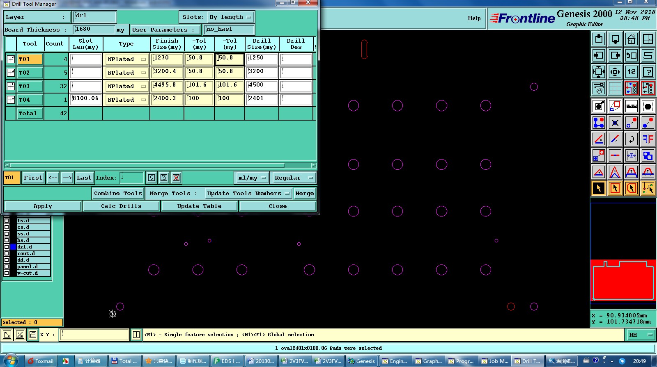Open T04 Type NPlated dropdown

click(x=126, y=100)
